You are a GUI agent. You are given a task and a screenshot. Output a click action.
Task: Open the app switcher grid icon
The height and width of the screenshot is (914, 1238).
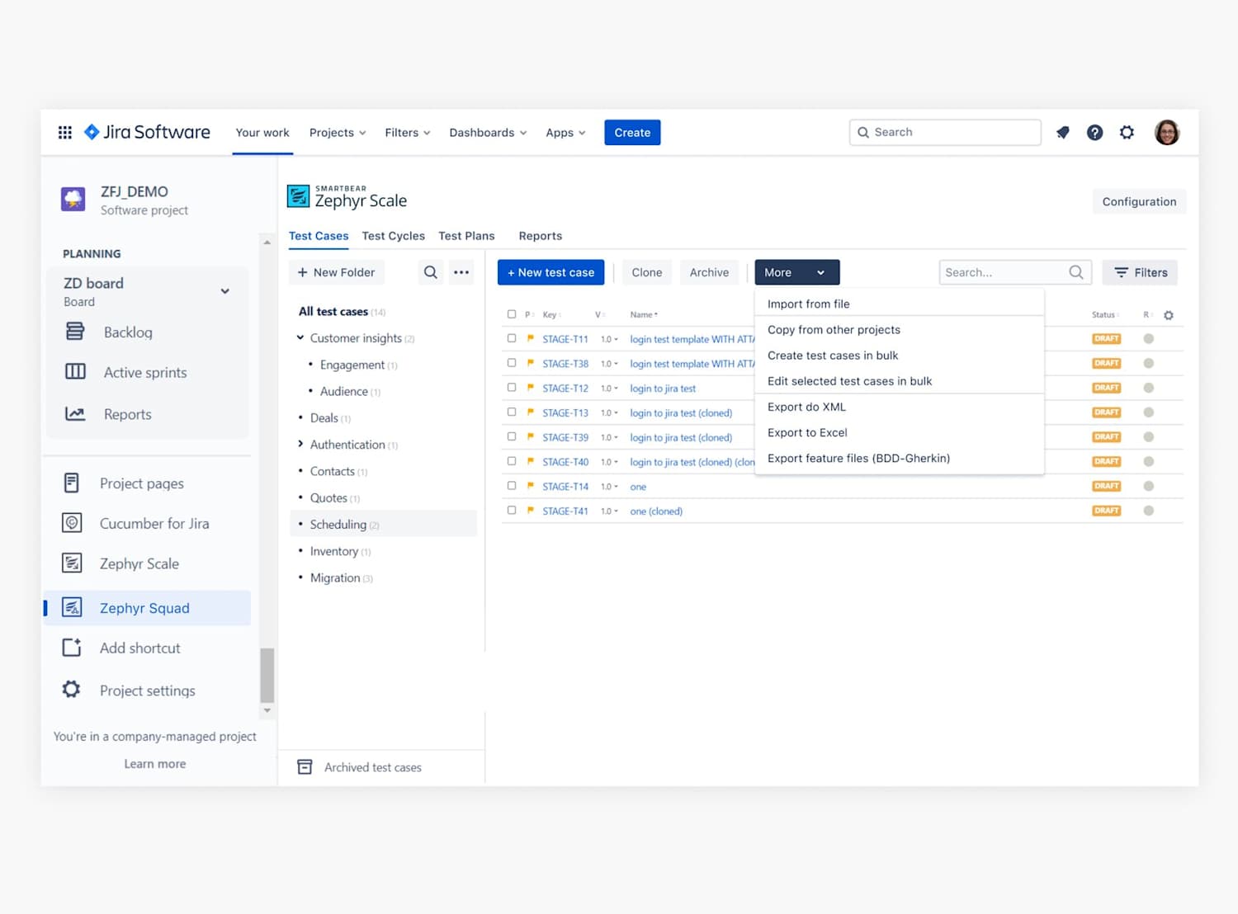65,132
